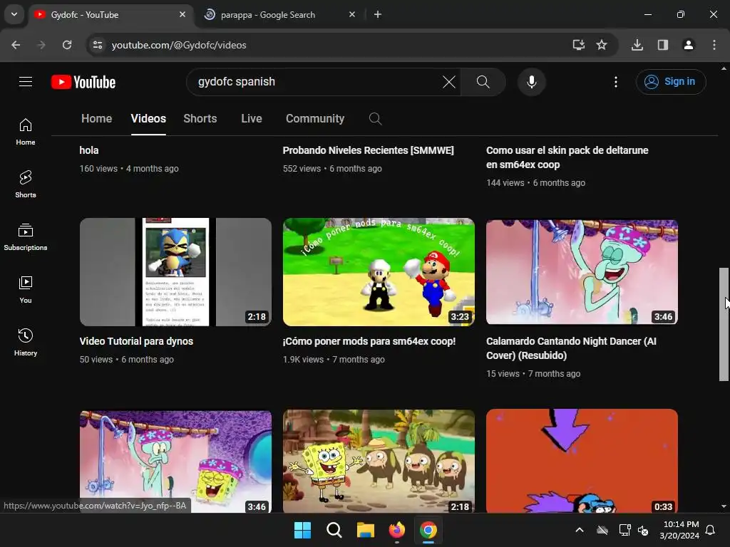Open Subscriptions in the left sidebar

pyautogui.click(x=26, y=237)
